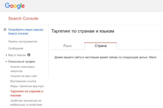Switch to the 'Страна' tab

[101, 46]
